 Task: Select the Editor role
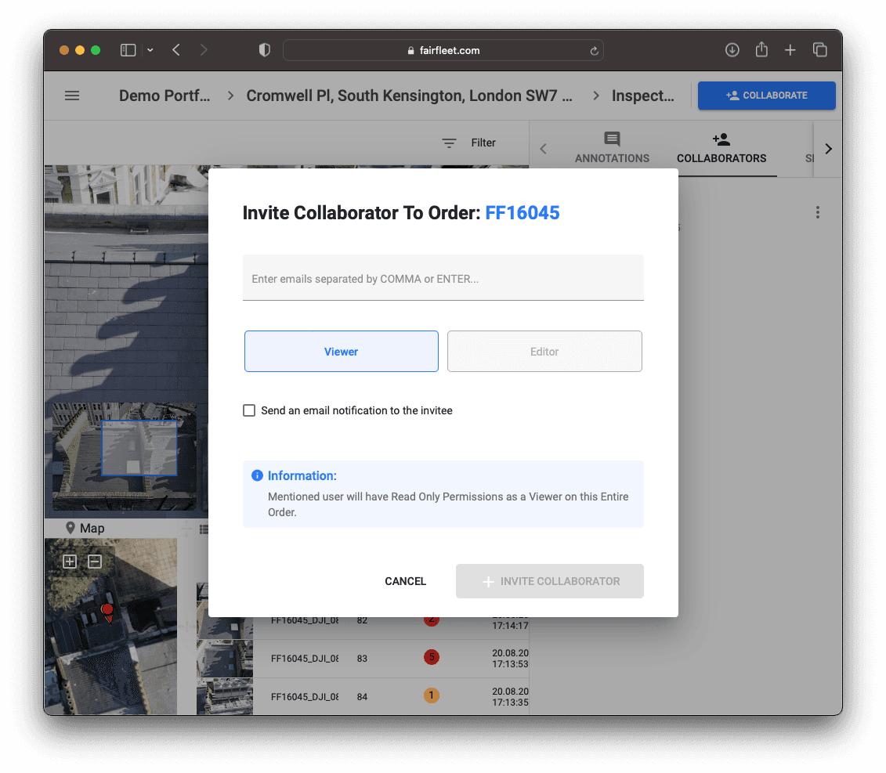pos(544,352)
